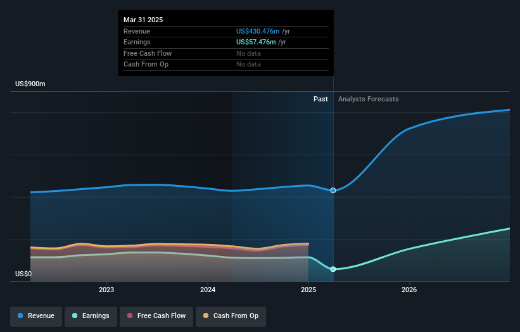The image size is (520, 332).
Task: Click the Free Cash Flow tooltip row label
Action: pyautogui.click(x=148, y=53)
